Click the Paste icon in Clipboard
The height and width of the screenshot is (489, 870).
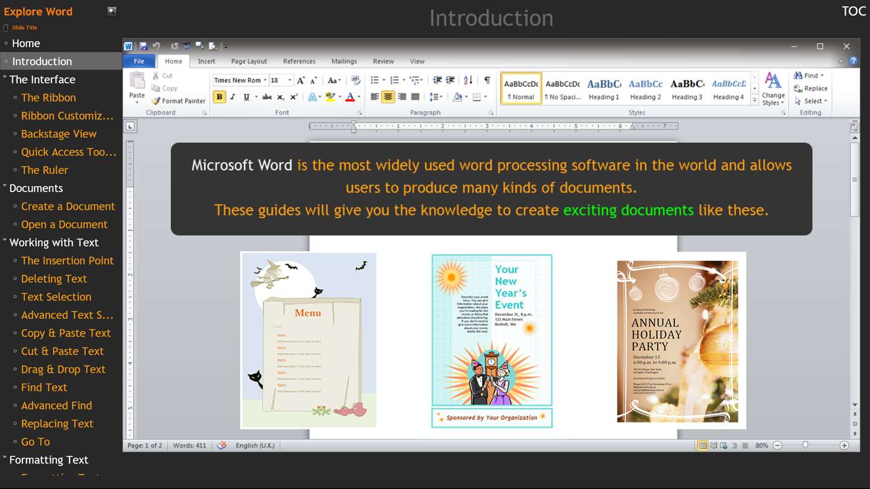click(x=137, y=81)
